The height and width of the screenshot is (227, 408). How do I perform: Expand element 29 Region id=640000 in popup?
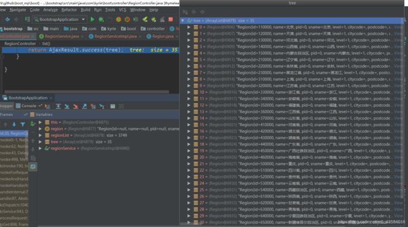coord(189,216)
